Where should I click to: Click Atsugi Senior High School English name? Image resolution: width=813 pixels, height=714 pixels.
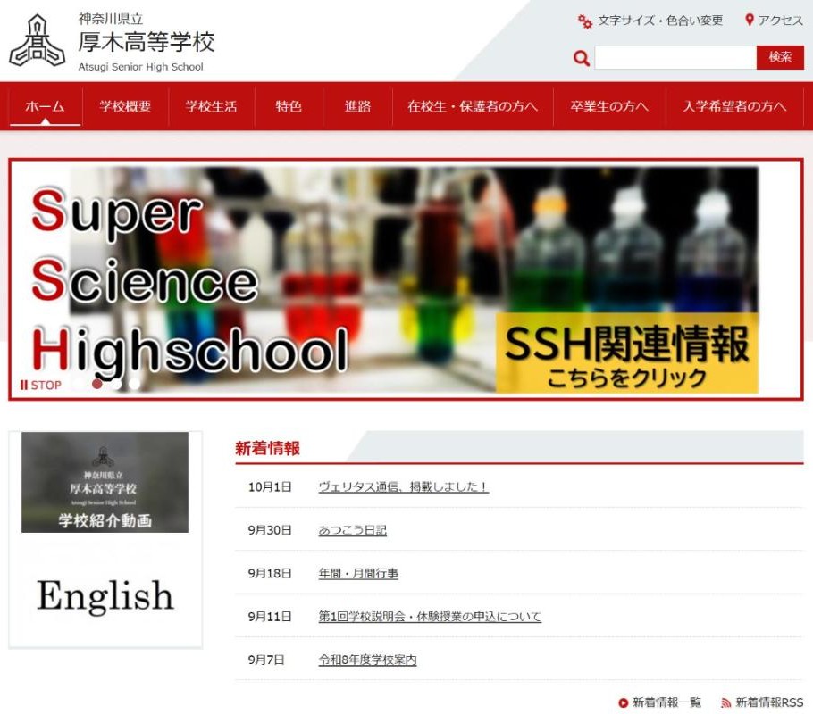coord(140,67)
